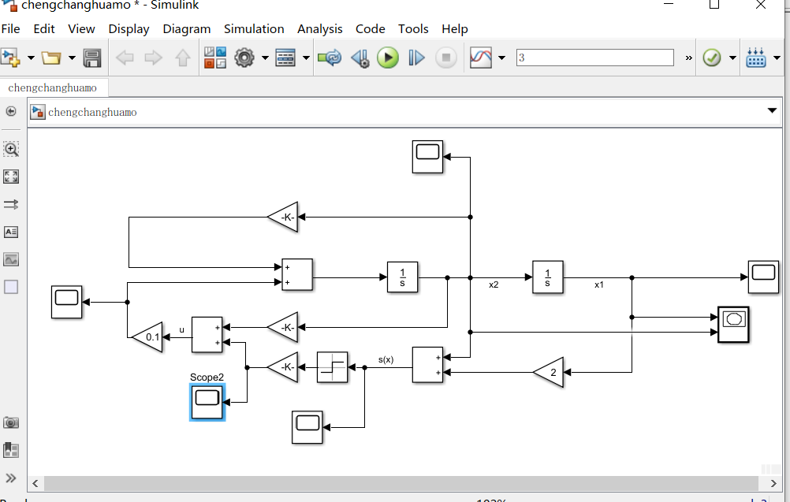Click the Step Forward button
This screenshot has width=790, height=502.
click(x=416, y=58)
